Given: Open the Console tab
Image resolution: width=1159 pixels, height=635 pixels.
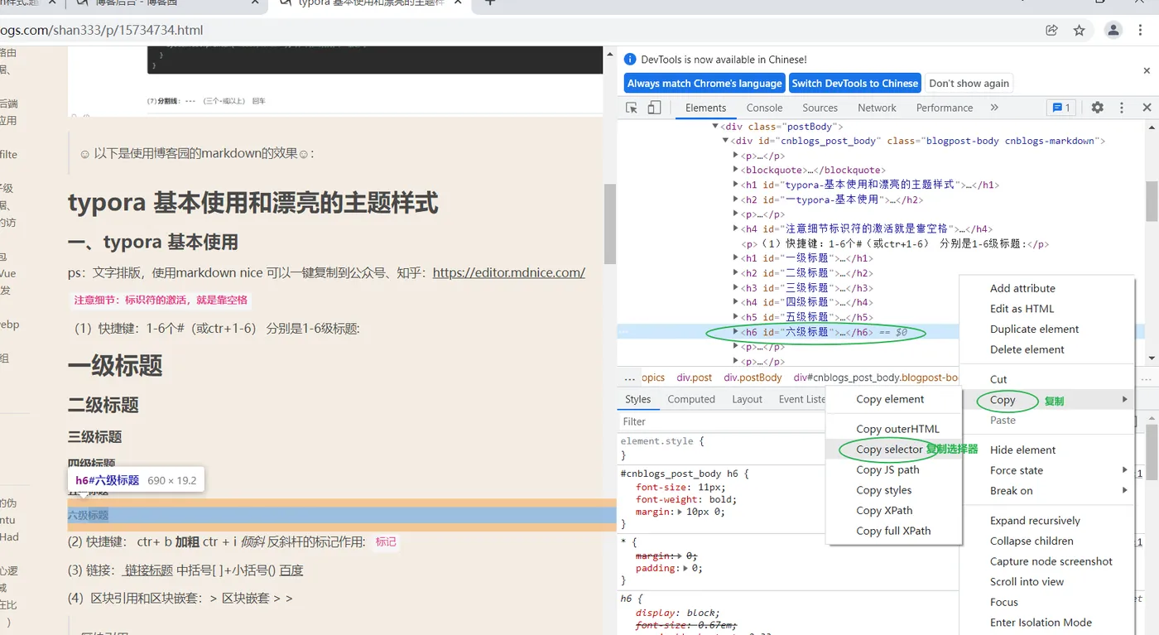Looking at the screenshot, I should [x=764, y=108].
